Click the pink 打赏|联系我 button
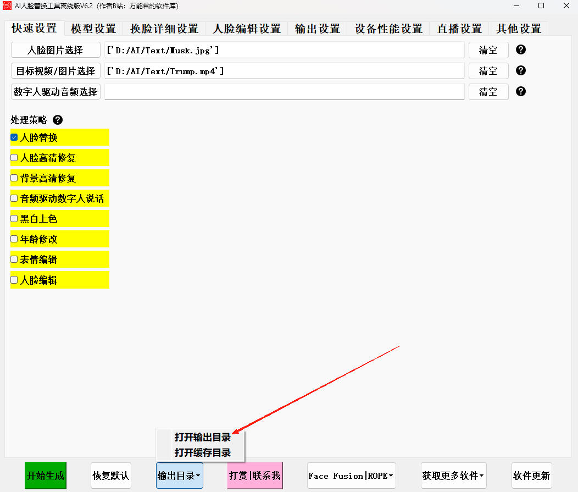The height and width of the screenshot is (492, 578). 255,476
